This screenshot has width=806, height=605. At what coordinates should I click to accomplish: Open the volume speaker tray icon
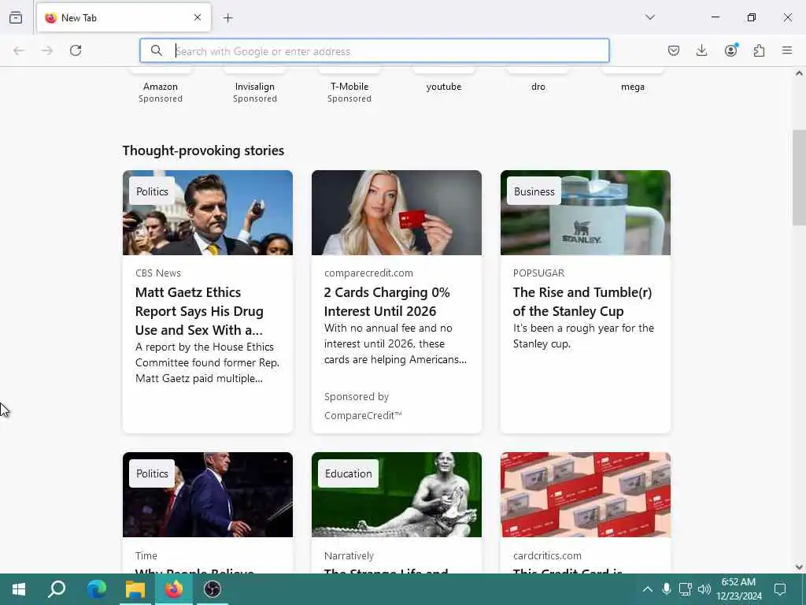[704, 589]
